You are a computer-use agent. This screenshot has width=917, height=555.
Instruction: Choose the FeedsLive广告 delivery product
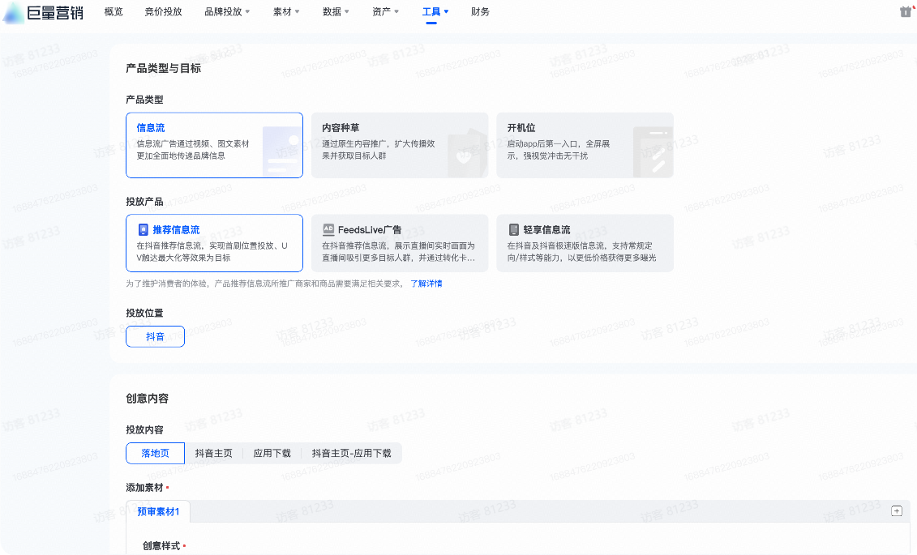[x=400, y=243]
